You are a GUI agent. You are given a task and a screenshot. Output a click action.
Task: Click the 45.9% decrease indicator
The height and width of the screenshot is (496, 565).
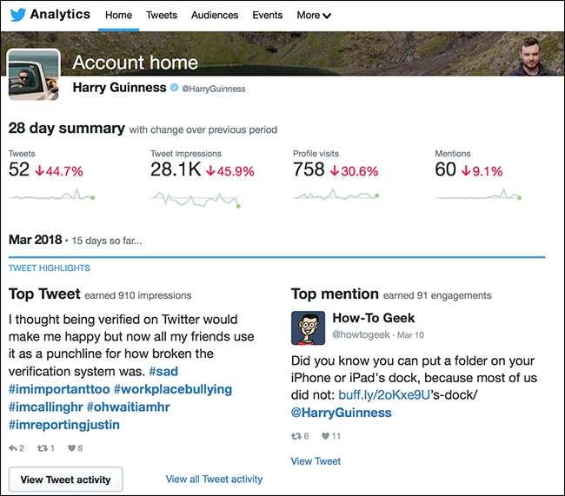230,171
